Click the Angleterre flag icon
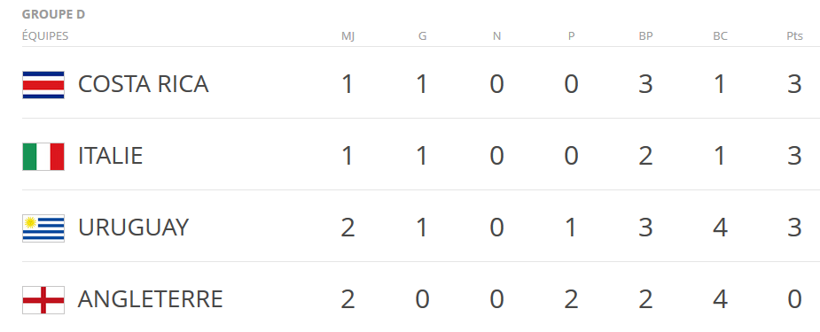Image resolution: width=820 pixels, height=332 pixels. [43, 300]
